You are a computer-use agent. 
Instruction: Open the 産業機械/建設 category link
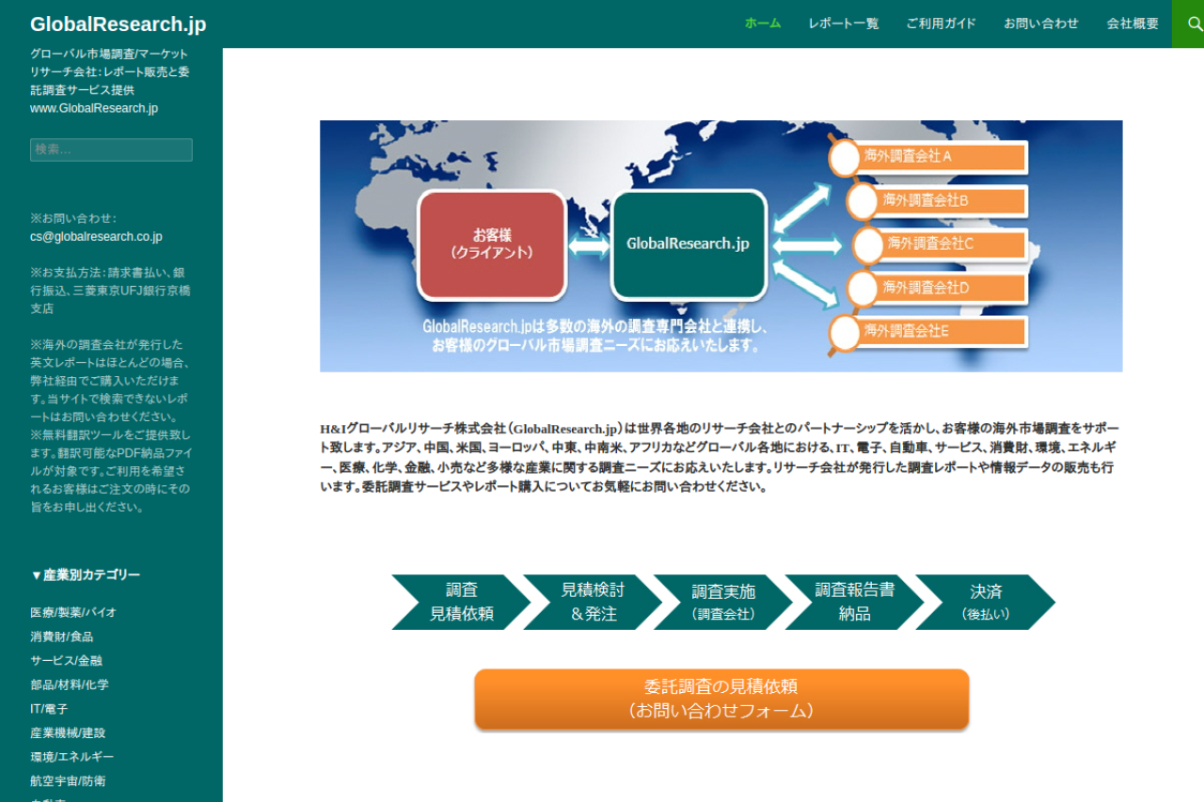click(x=68, y=732)
